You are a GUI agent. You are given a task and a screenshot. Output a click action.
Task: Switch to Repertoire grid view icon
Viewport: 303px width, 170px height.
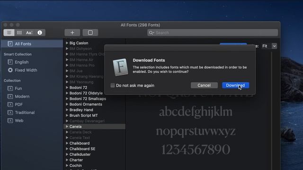[x=19, y=33]
